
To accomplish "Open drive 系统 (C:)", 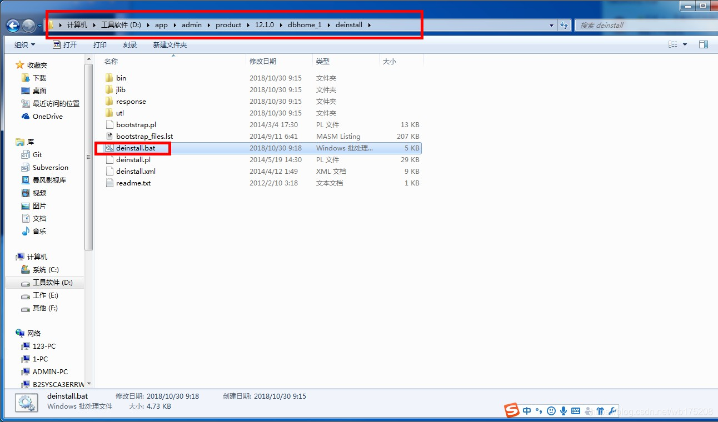I will point(45,269).
